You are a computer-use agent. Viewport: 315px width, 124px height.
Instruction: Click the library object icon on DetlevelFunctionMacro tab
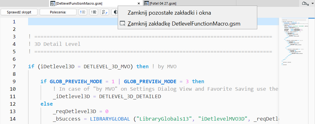[x=53, y=3]
